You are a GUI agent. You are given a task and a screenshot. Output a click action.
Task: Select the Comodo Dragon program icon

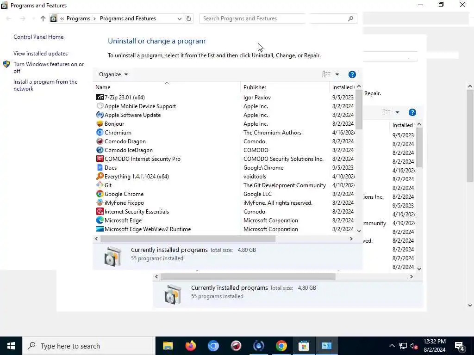pyautogui.click(x=100, y=141)
